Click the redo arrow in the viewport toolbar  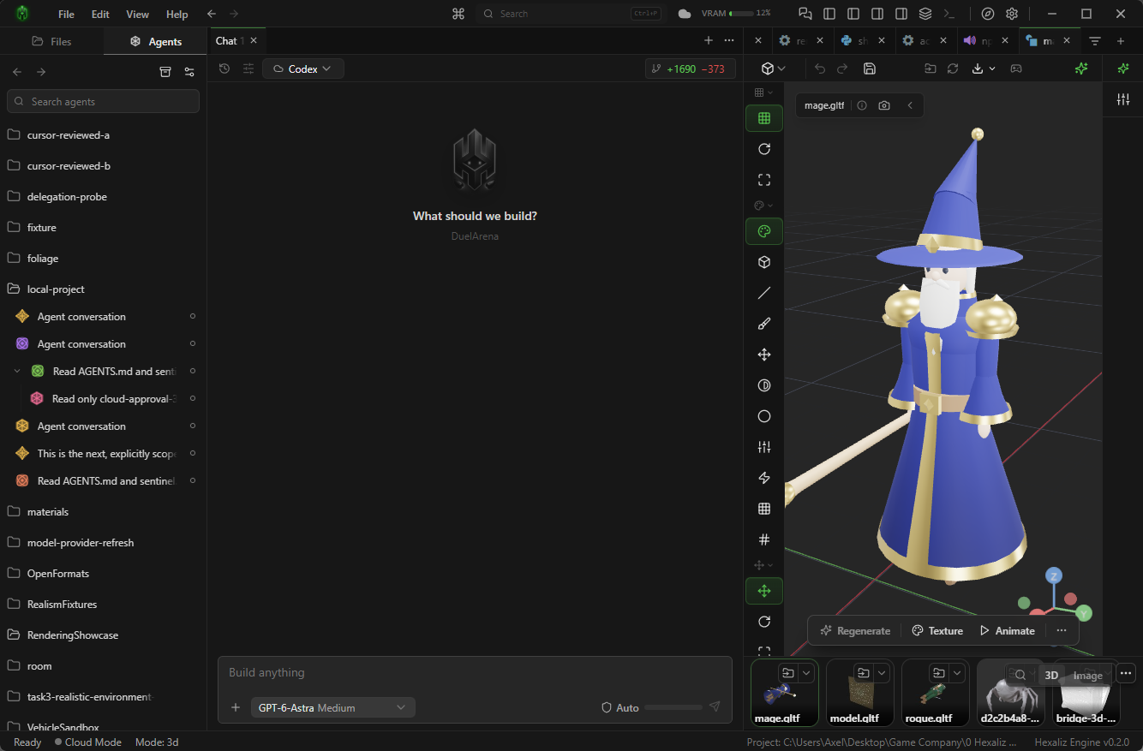(x=842, y=69)
